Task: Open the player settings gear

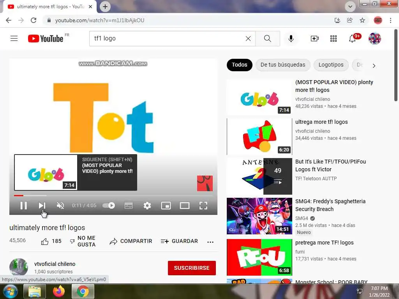Action: (147, 206)
